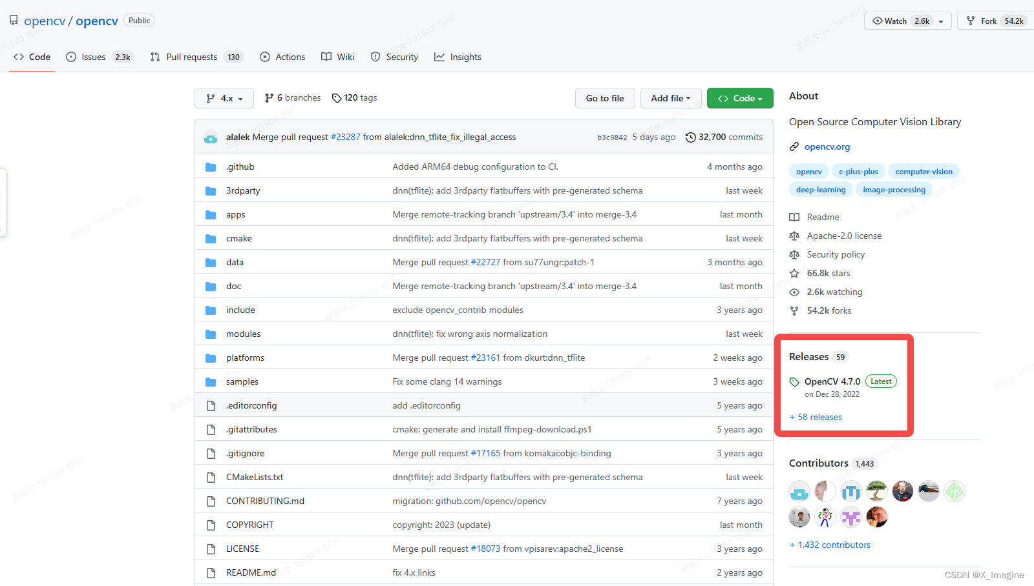The width and height of the screenshot is (1034, 586).
Task: Click the doc folder icon
Action: [211, 287]
